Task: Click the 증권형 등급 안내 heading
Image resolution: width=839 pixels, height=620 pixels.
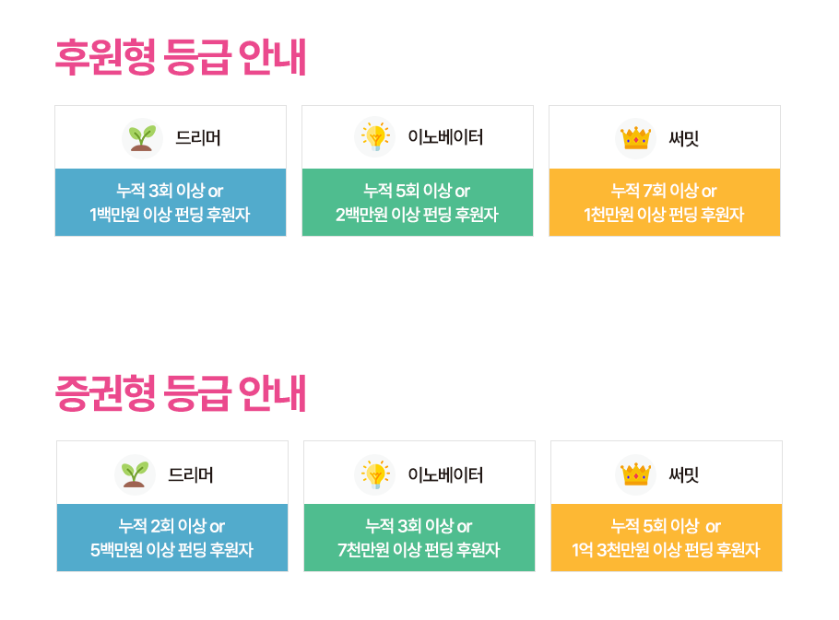Action: coord(181,392)
